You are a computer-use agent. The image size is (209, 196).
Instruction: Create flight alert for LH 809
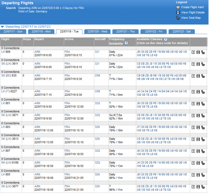pos(193,52)
